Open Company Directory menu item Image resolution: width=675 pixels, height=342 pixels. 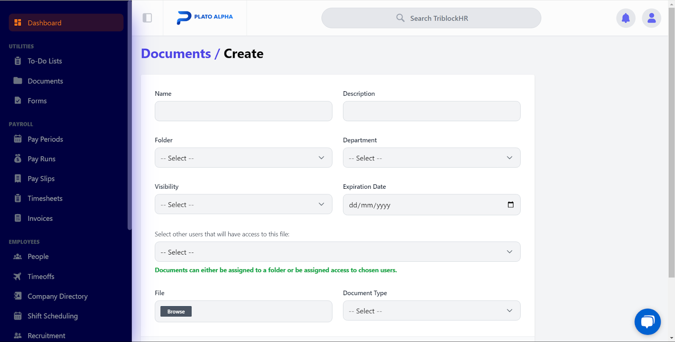click(x=57, y=296)
